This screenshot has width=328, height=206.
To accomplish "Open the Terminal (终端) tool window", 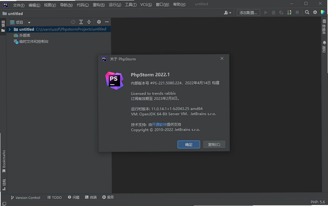I will (x=91, y=197).
